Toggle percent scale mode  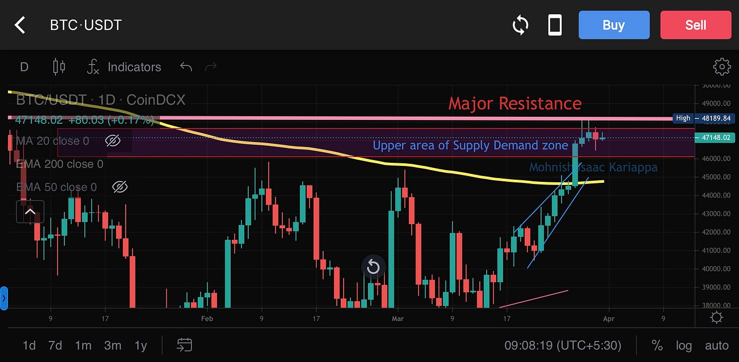pyautogui.click(x=657, y=346)
